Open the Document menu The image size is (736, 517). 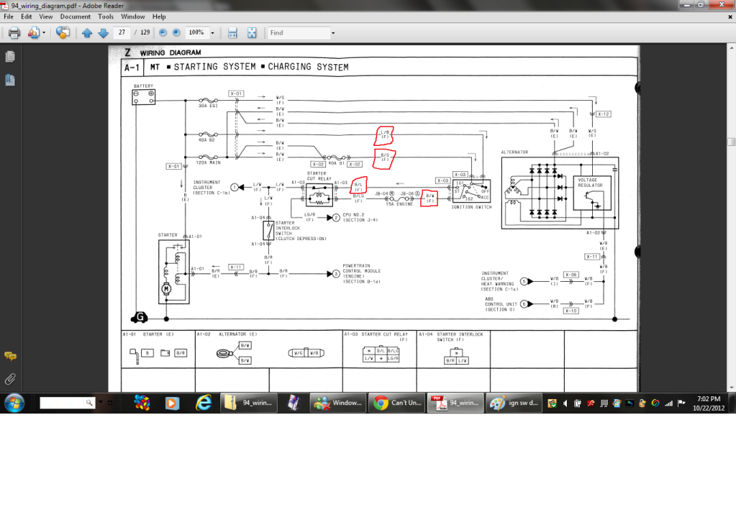tap(75, 17)
